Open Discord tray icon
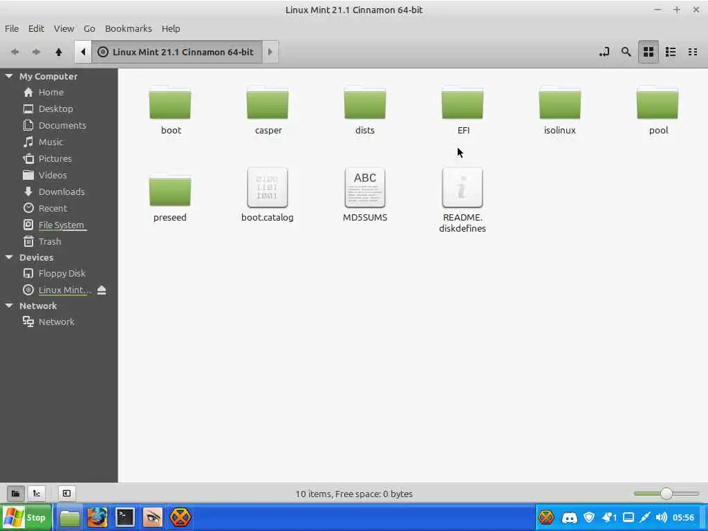Image resolution: width=708 pixels, height=531 pixels. coord(570,517)
